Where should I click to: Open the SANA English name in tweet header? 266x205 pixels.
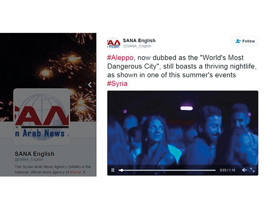[139, 40]
